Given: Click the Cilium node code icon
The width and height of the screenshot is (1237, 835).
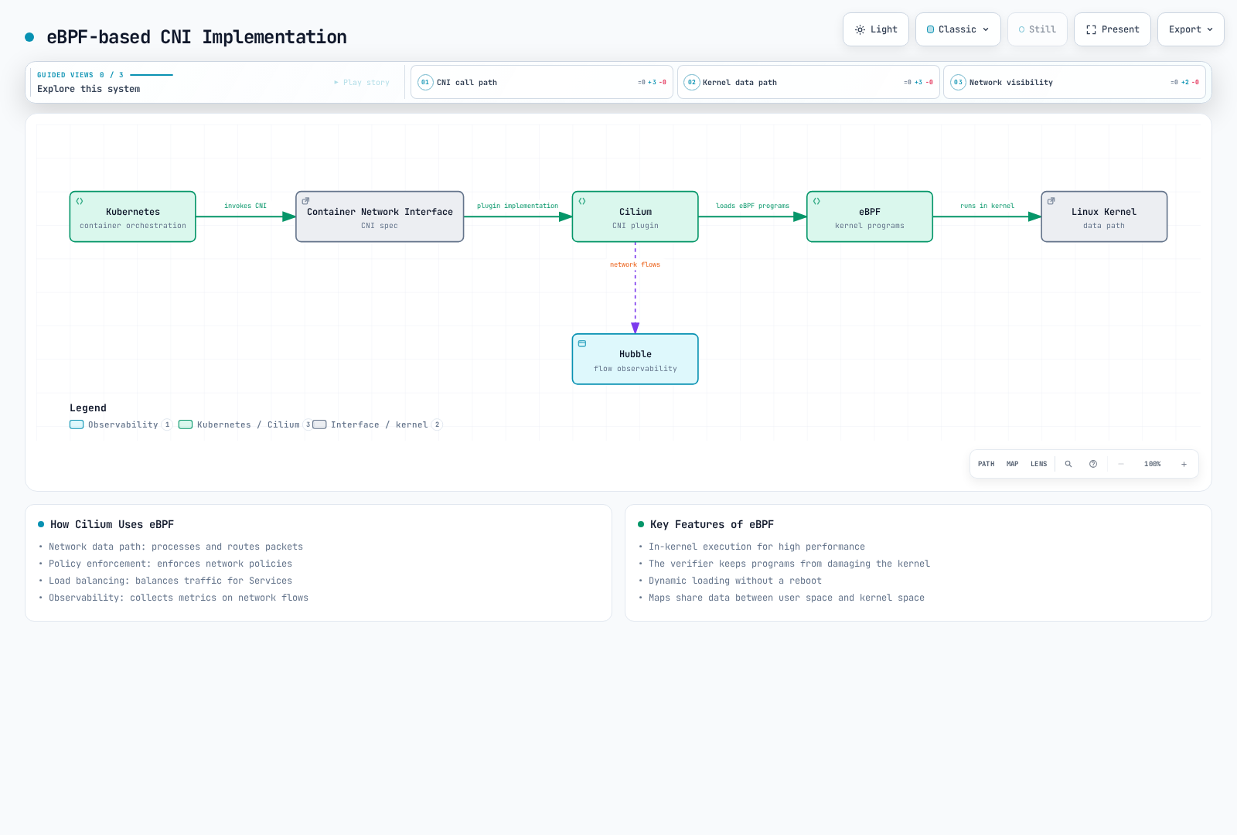Looking at the screenshot, I should [x=582, y=201].
